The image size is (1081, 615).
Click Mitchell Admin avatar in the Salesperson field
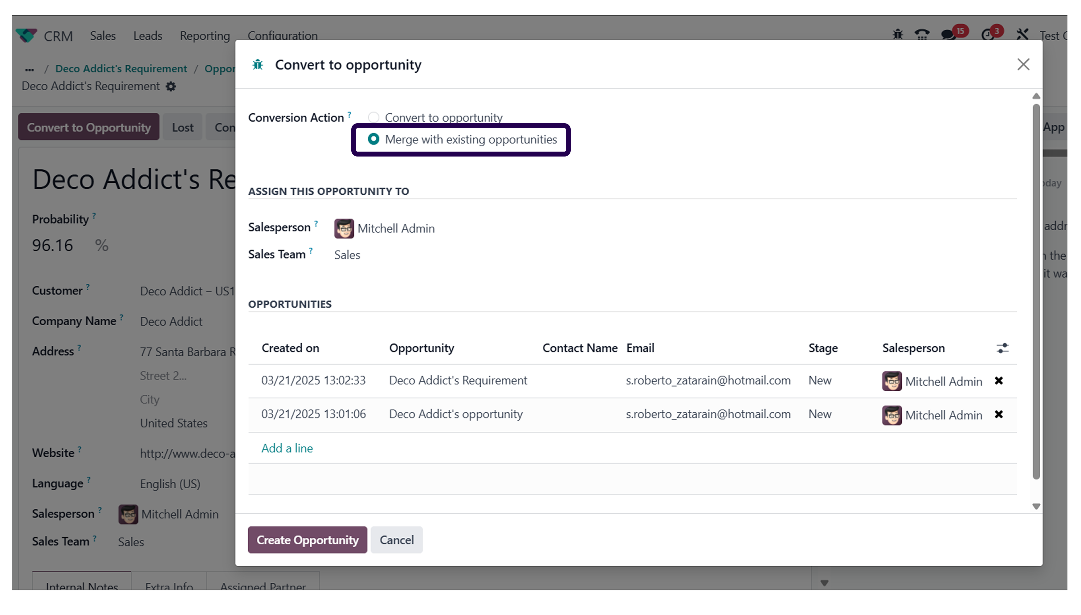click(x=344, y=229)
